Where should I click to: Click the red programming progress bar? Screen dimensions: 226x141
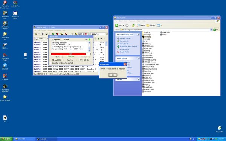(x=71, y=54)
